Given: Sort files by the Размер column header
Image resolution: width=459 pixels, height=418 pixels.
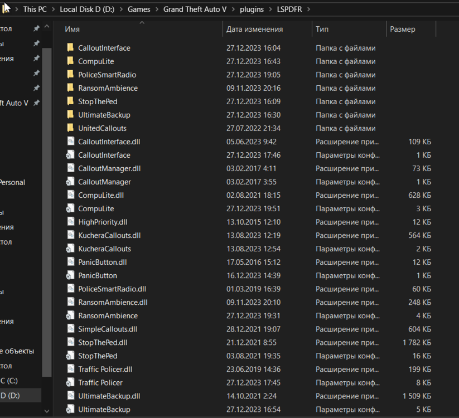Looking at the screenshot, I should pyautogui.click(x=402, y=29).
